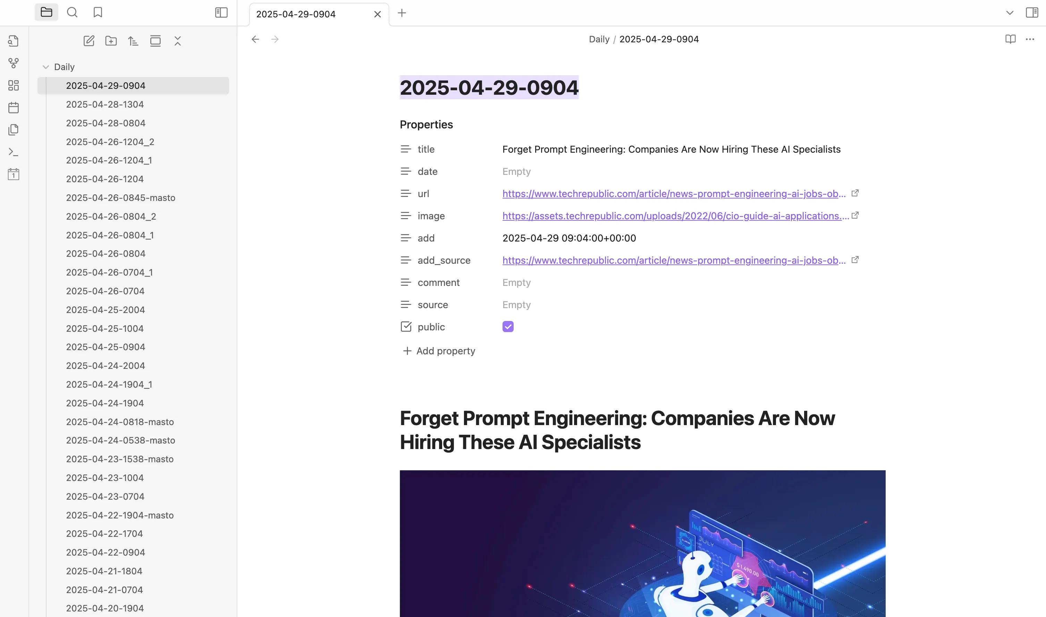The image size is (1046, 617).
Task: Close the 2025-04-29-0904 tab
Action: point(378,14)
